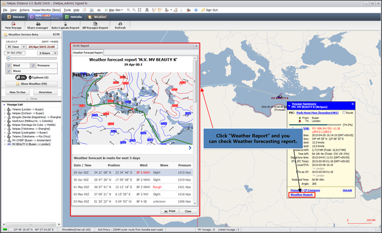Switch to the Hotfix tab
The image size is (382, 233).
coord(74,17)
